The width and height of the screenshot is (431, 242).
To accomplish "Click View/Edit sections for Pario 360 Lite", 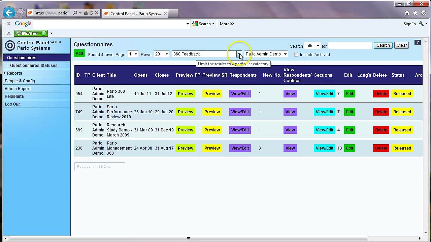I will [324, 94].
